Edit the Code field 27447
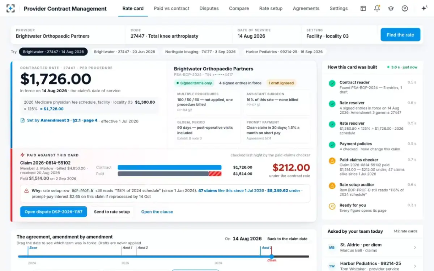Screen dimensions: 434x271 179,35
